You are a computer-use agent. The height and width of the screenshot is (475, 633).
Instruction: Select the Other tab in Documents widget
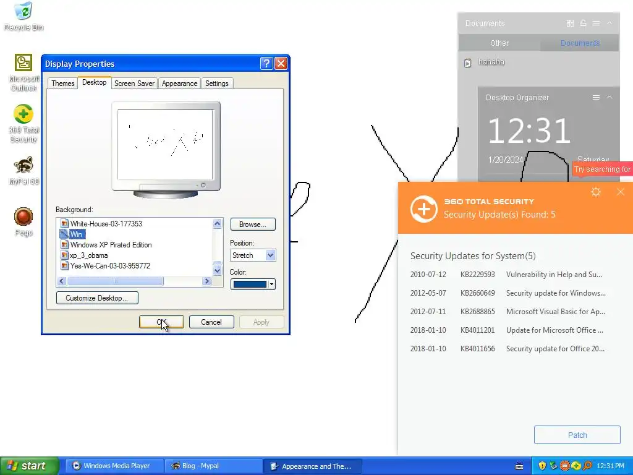[x=499, y=43]
